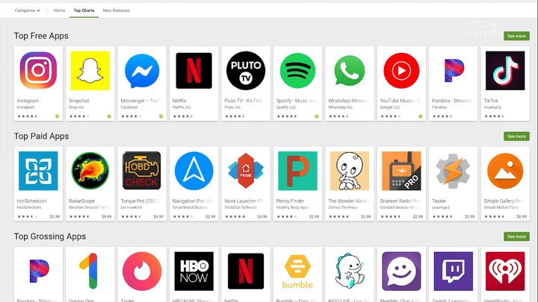Open the Messenger app icon
The width and height of the screenshot is (538, 302).
click(142, 71)
